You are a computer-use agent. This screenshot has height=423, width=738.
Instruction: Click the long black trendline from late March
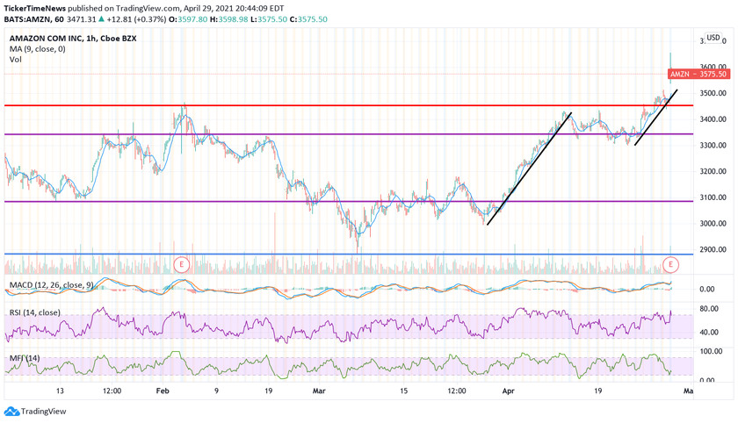tap(530, 168)
